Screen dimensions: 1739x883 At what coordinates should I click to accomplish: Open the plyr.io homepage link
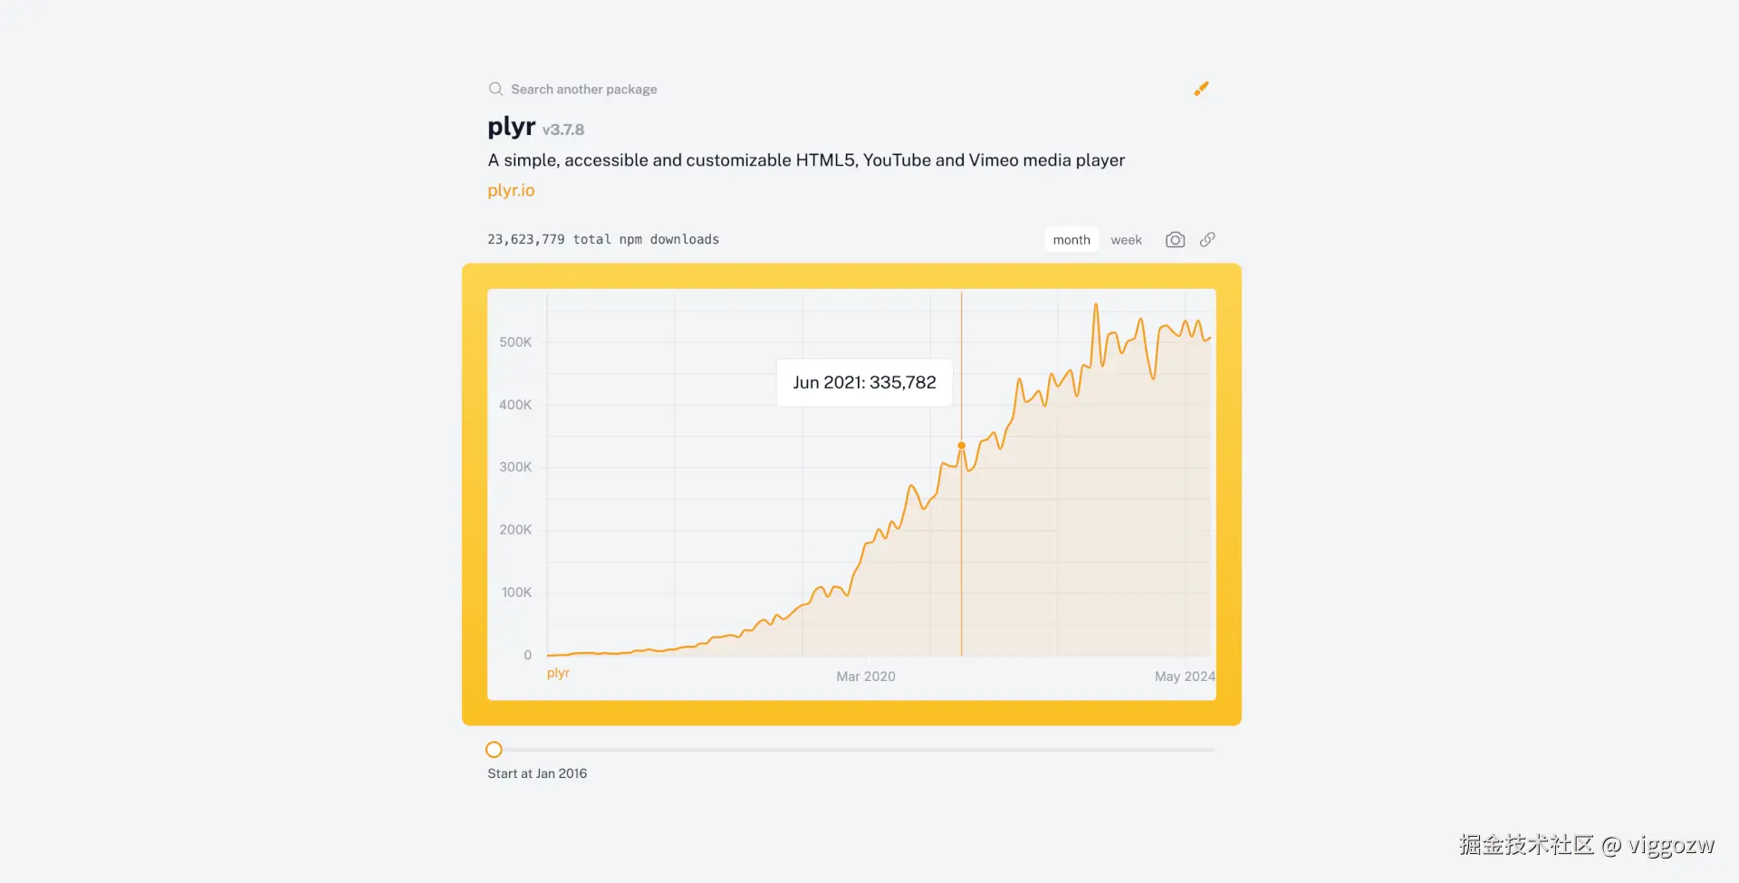point(511,190)
